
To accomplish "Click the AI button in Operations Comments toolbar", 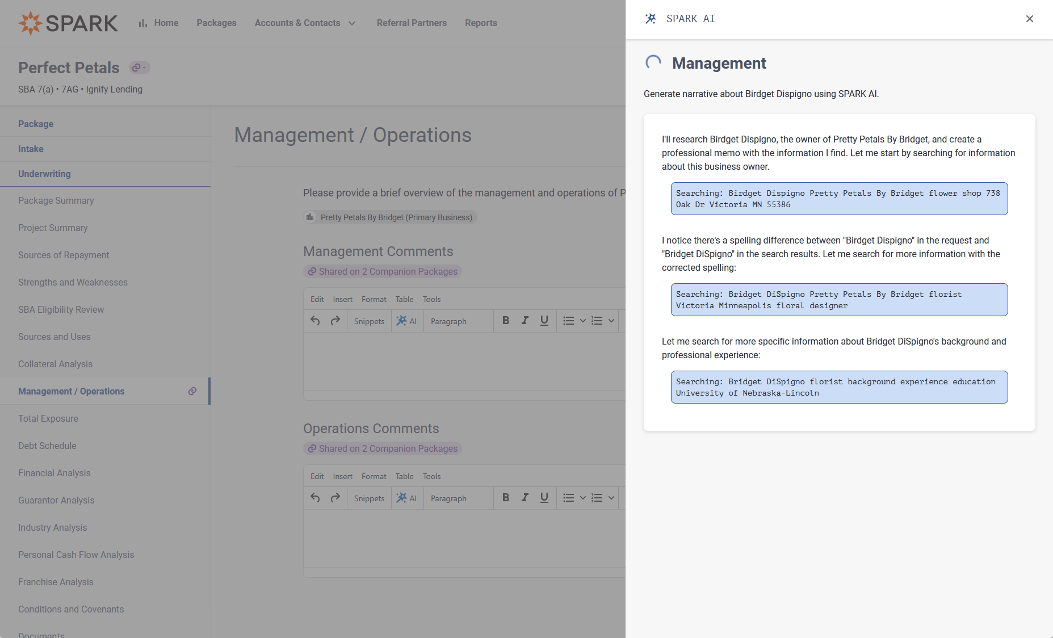I will (x=407, y=498).
